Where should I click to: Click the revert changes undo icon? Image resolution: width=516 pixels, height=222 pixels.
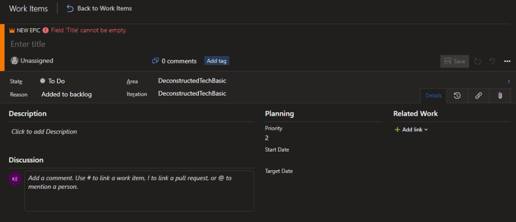pyautogui.click(x=492, y=61)
